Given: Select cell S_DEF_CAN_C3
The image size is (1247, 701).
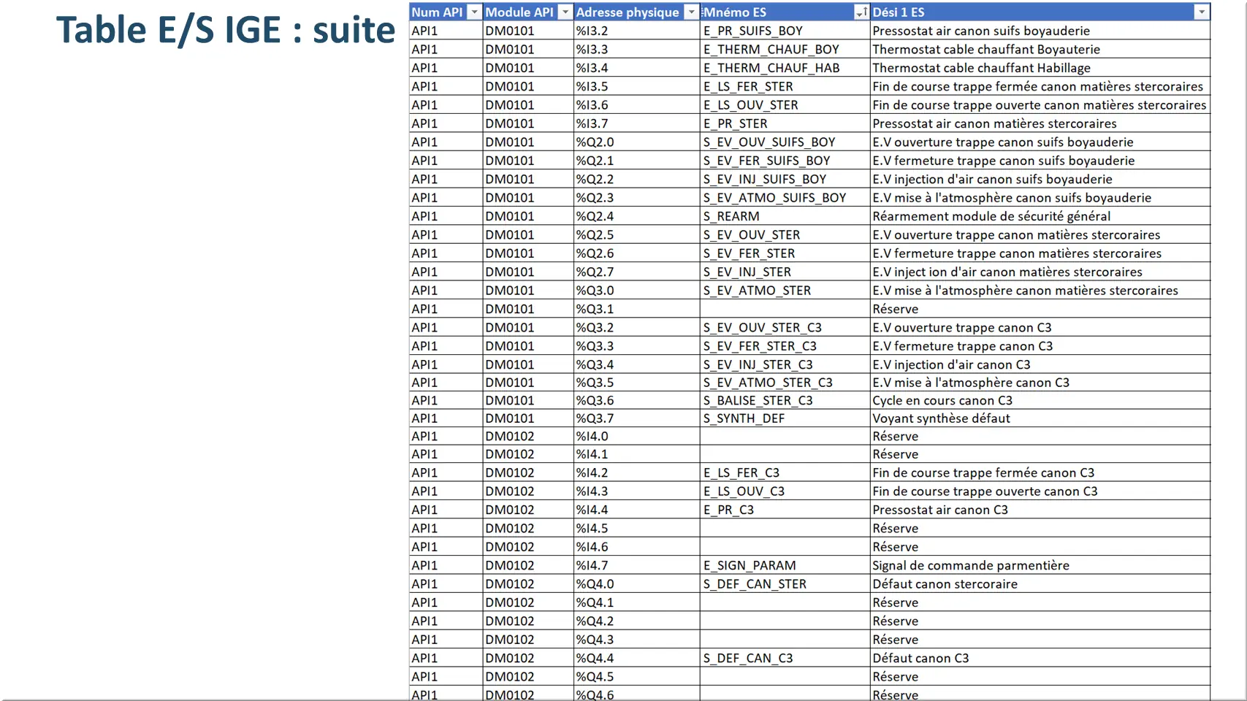Looking at the screenshot, I should pos(785,658).
